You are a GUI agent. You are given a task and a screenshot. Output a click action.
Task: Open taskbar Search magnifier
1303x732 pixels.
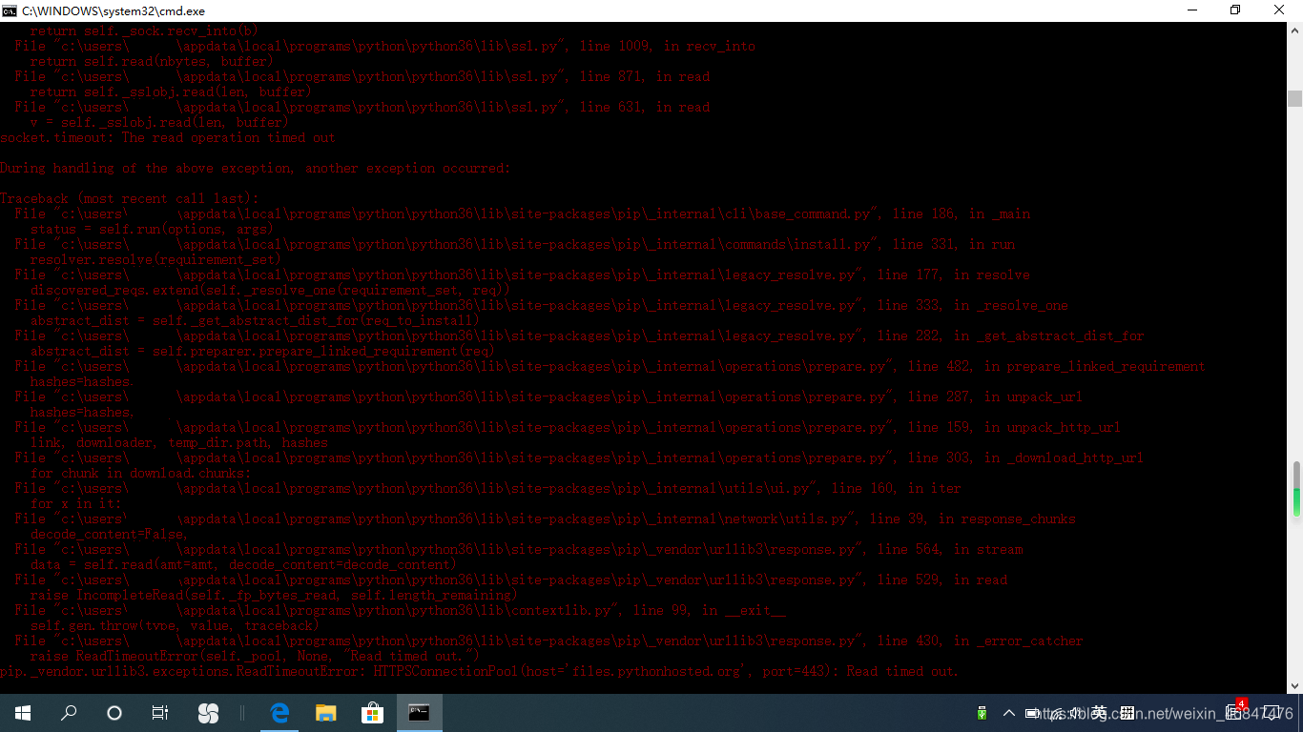[x=69, y=713]
